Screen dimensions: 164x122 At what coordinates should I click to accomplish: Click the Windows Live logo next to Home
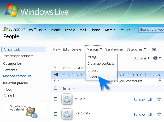tap(5, 29)
